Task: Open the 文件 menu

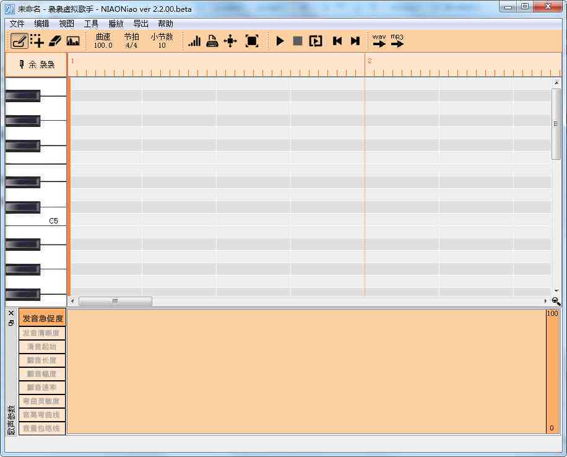Action: (17, 24)
